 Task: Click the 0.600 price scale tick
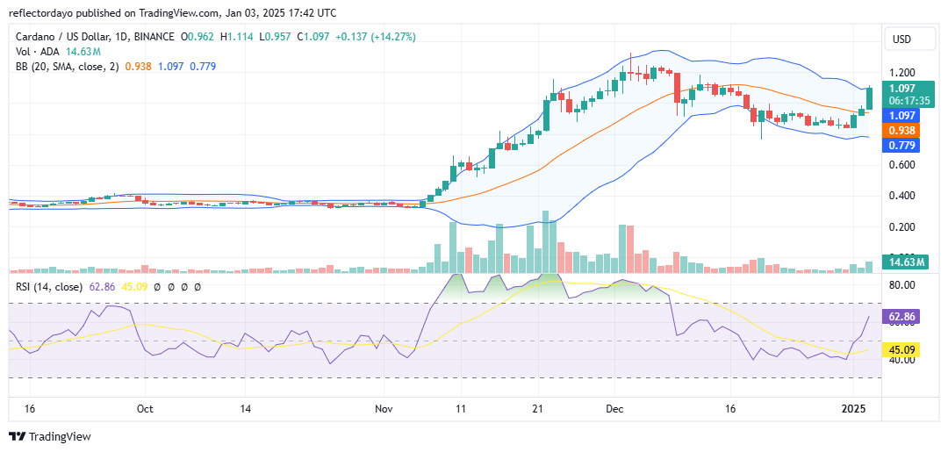tap(901, 164)
